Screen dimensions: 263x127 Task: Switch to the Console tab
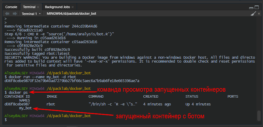pos(11,7)
